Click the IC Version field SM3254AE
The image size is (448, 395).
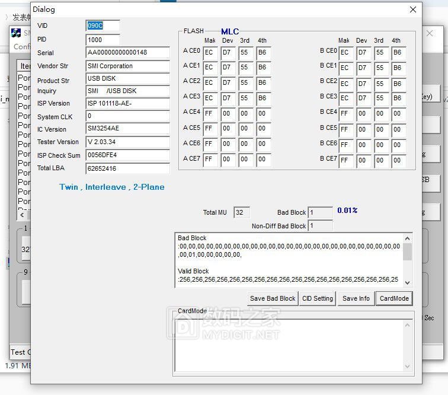coord(127,129)
